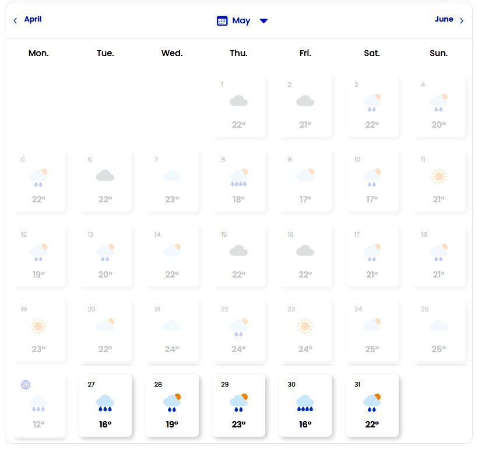
Task: Select the May month label
Action: tap(241, 21)
